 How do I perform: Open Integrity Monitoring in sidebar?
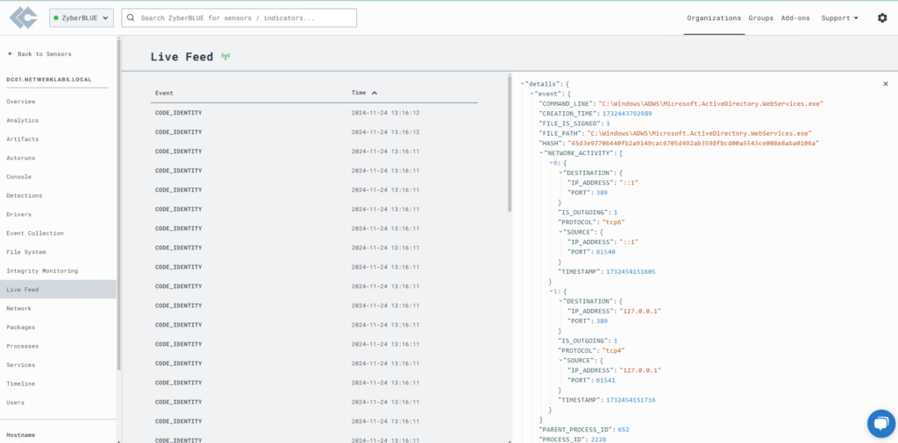42,271
